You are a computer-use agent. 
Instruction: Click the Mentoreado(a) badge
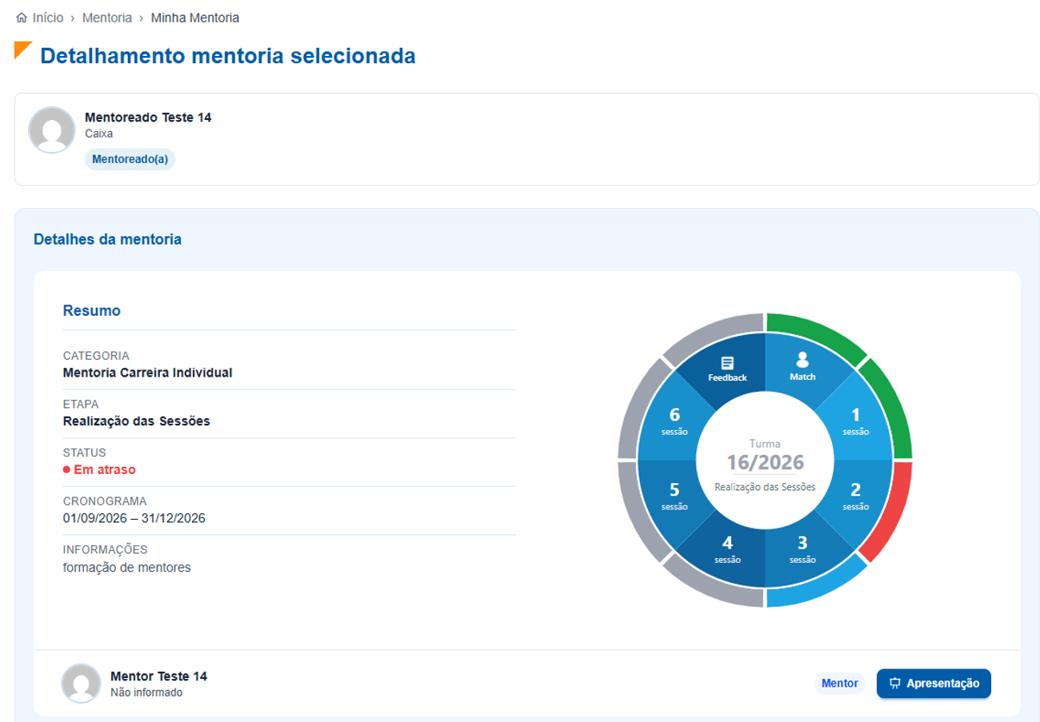(130, 159)
